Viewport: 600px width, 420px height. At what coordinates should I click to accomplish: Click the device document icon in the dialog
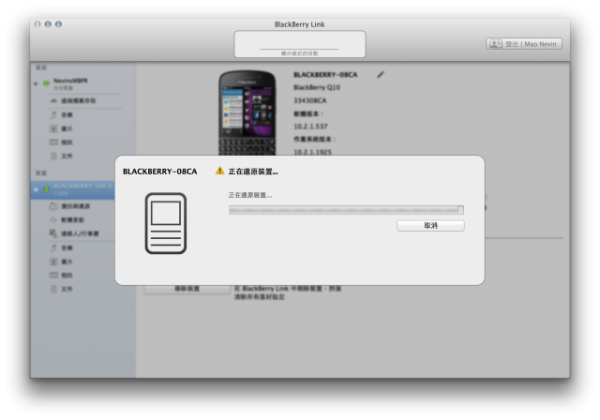[166, 223]
